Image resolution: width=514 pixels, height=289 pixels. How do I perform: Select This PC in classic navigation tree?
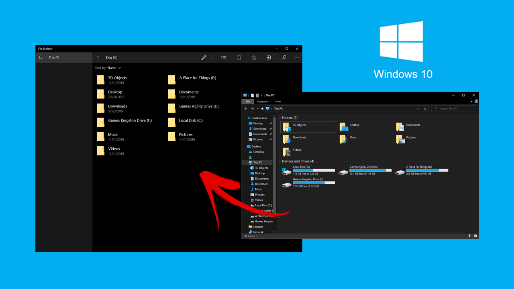(x=257, y=163)
